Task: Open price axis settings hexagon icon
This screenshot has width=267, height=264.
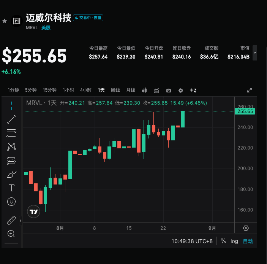Action: click(x=246, y=228)
